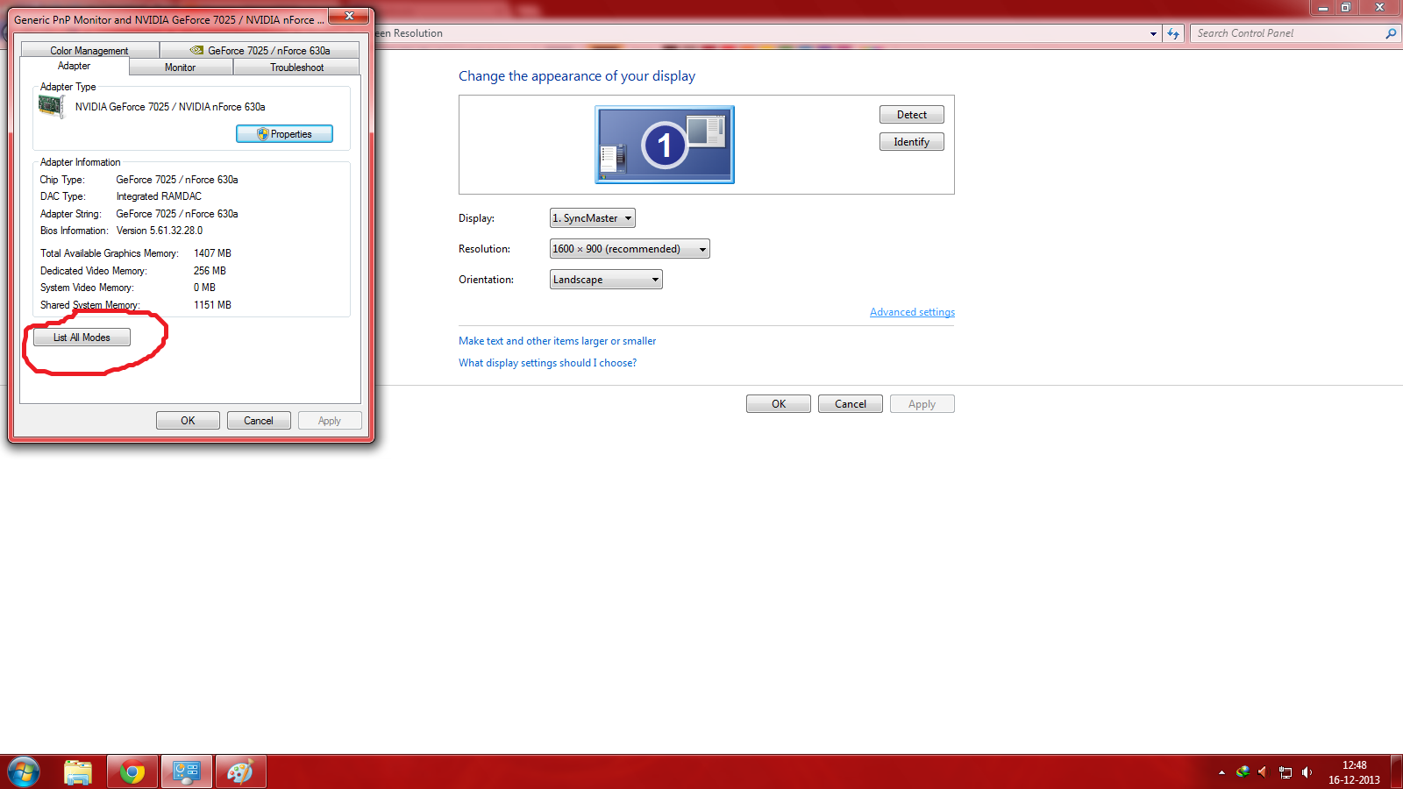Click the NVIDIA GeForce 7025 adapter type name
Image resolution: width=1403 pixels, height=789 pixels.
(x=170, y=107)
